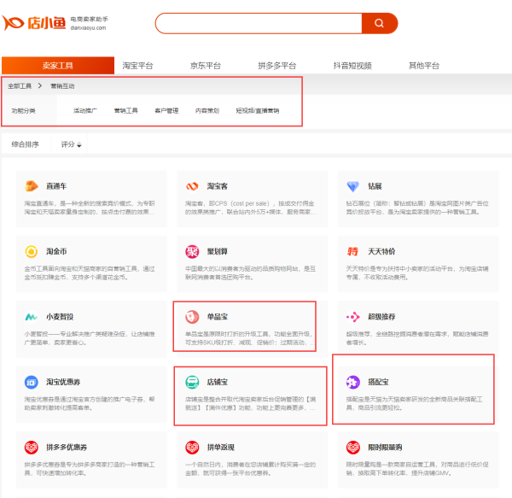The width and height of the screenshot is (512, 498).
Task: Click the 淘金币 coin icon
Action: click(x=32, y=251)
